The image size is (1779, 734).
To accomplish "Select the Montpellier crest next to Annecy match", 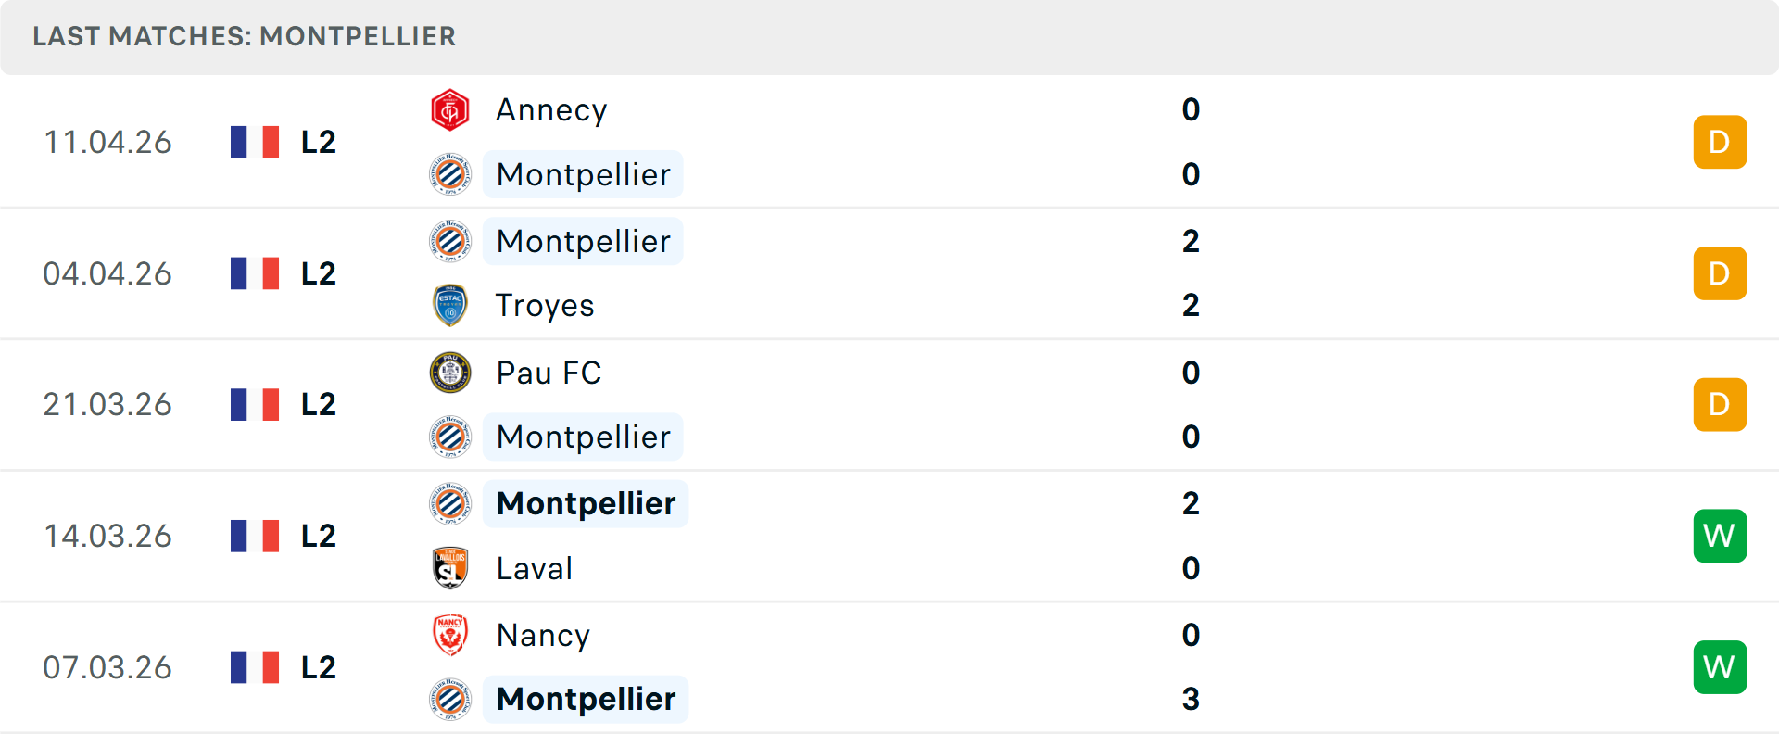I will (x=450, y=174).
